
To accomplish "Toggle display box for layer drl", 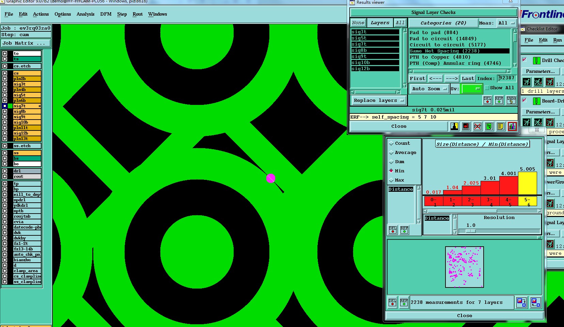I will pyautogui.click(x=5, y=171).
